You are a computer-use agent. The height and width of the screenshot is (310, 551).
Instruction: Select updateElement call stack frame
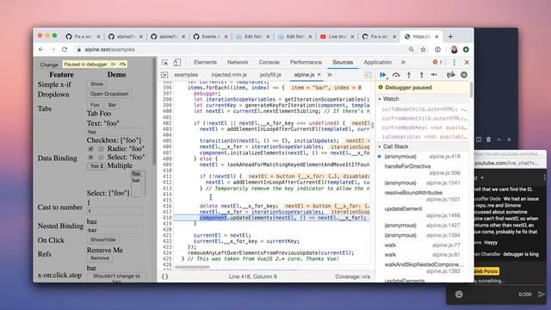422,212
